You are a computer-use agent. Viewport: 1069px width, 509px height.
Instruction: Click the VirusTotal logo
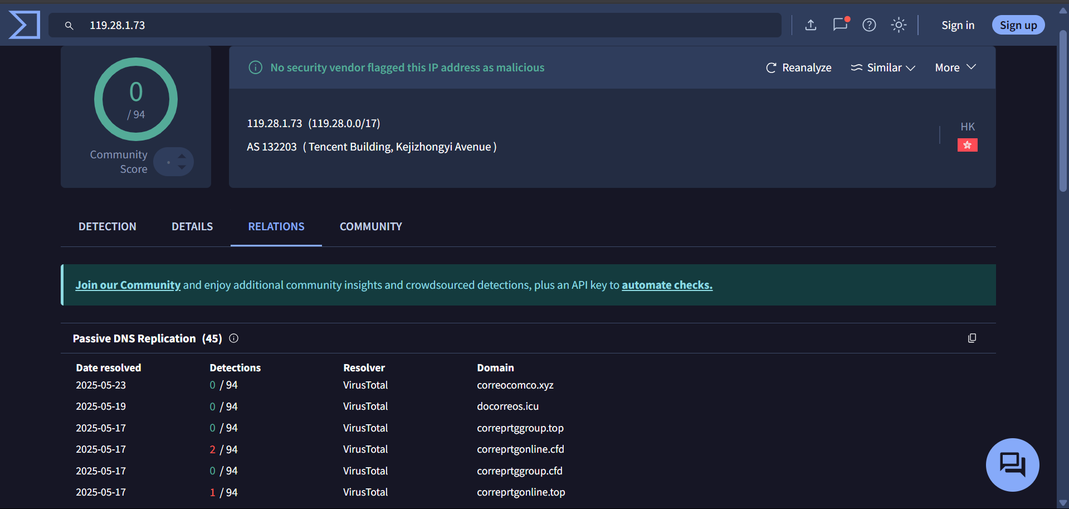click(x=25, y=25)
